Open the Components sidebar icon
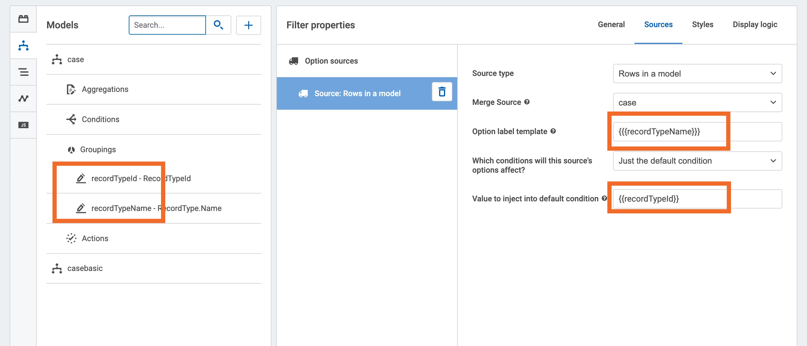This screenshot has height=346, width=807. point(23,19)
